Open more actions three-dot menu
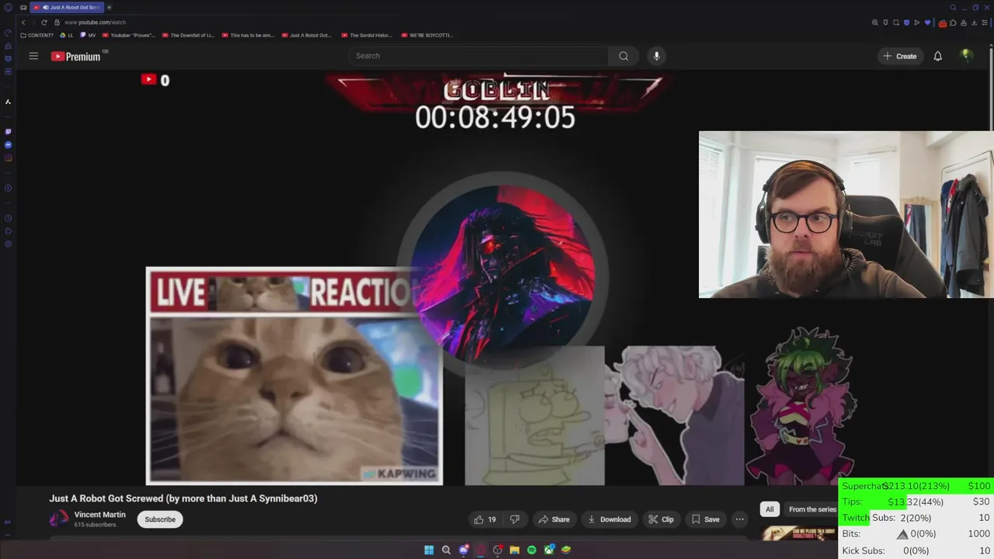This screenshot has width=994, height=559. (739, 519)
